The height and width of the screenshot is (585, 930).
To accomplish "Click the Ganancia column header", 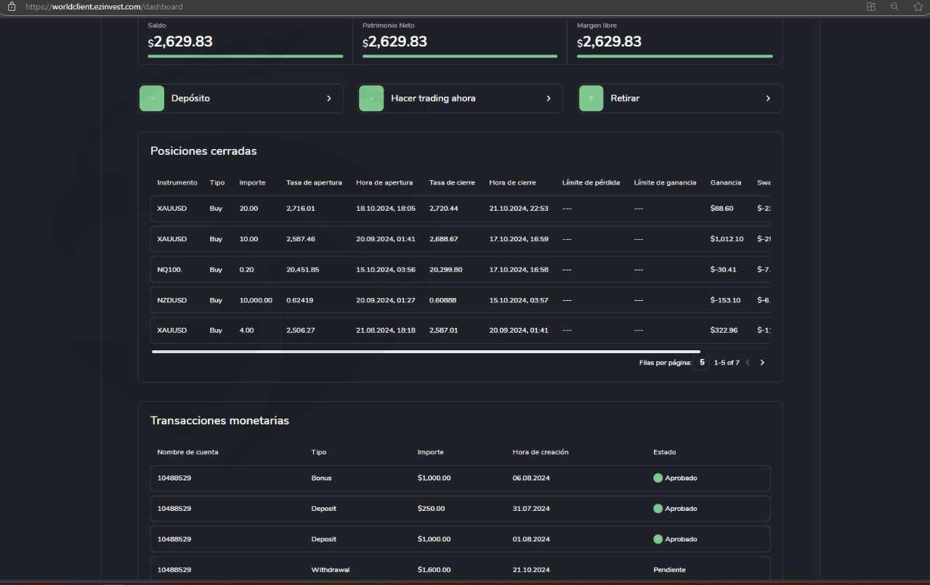I will (x=725, y=182).
